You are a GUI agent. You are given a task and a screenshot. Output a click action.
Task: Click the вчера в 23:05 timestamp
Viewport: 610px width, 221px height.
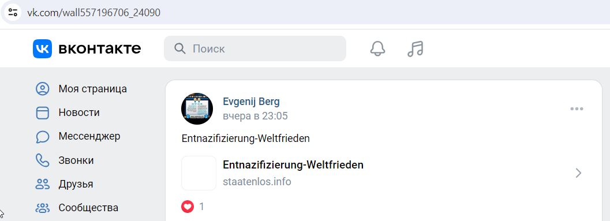[255, 116]
